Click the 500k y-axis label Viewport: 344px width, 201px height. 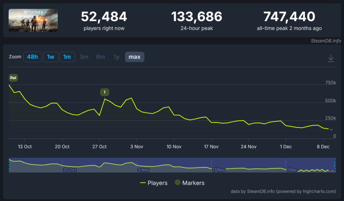[x=330, y=100]
